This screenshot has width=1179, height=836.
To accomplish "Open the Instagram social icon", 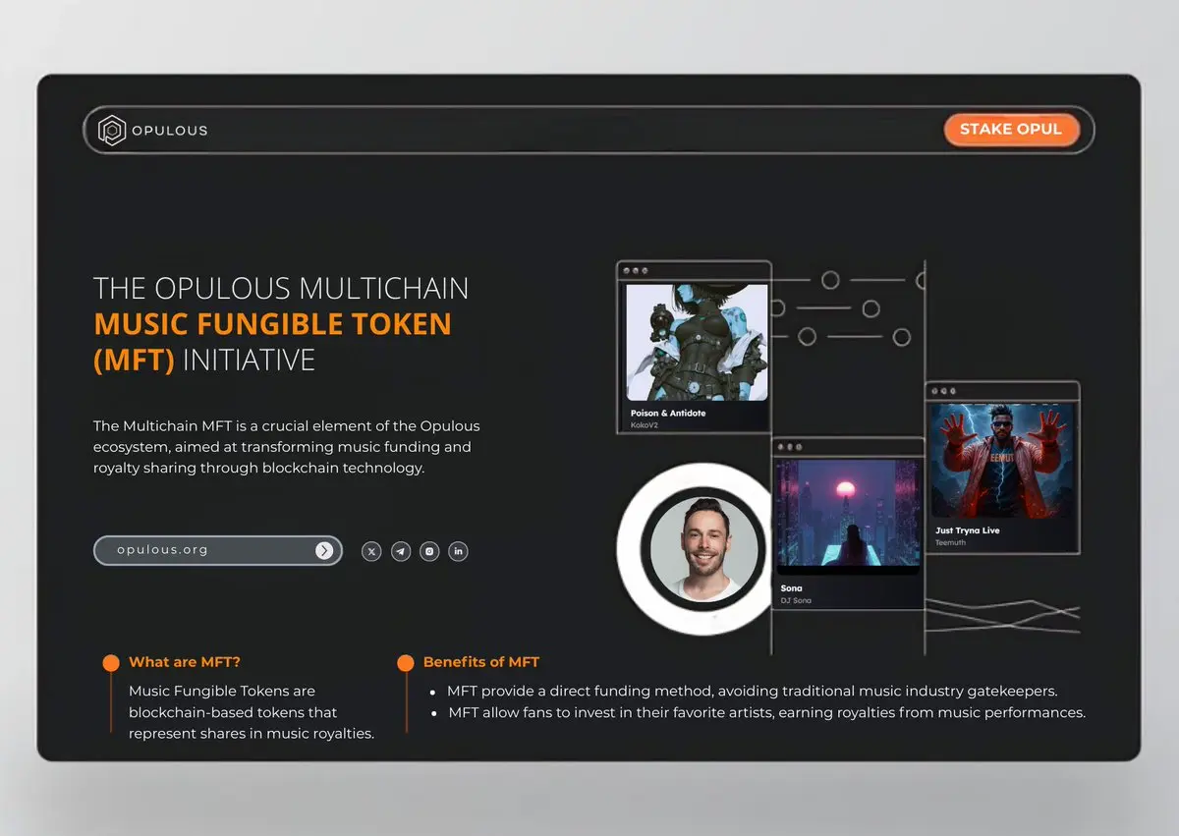I will pyautogui.click(x=429, y=551).
